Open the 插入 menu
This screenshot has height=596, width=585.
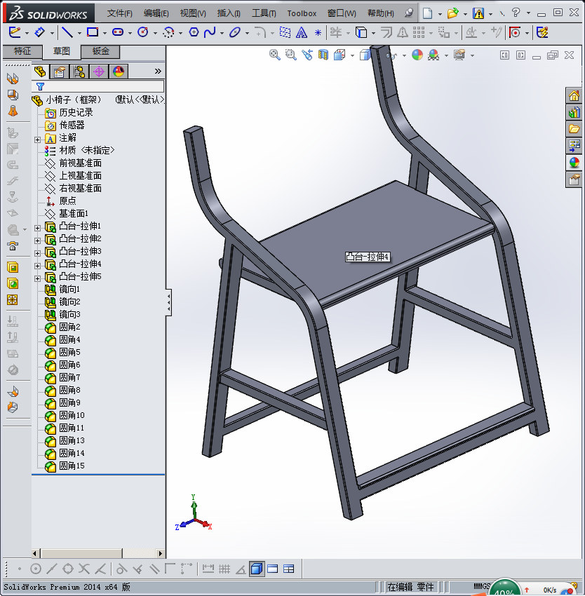point(228,13)
